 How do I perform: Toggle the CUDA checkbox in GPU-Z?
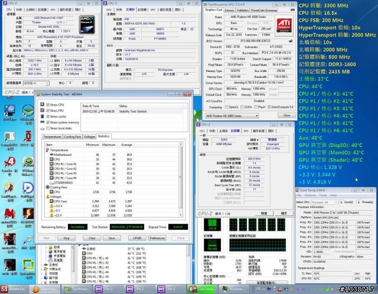[242, 107]
